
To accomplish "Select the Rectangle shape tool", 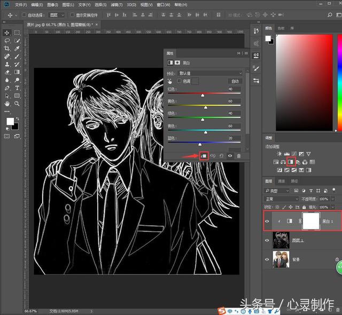I will click(17, 96).
